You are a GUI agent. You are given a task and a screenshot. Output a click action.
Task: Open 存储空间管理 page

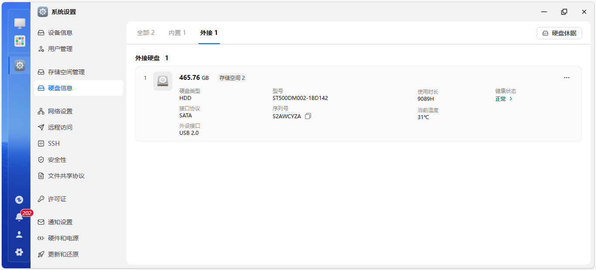(x=79, y=72)
